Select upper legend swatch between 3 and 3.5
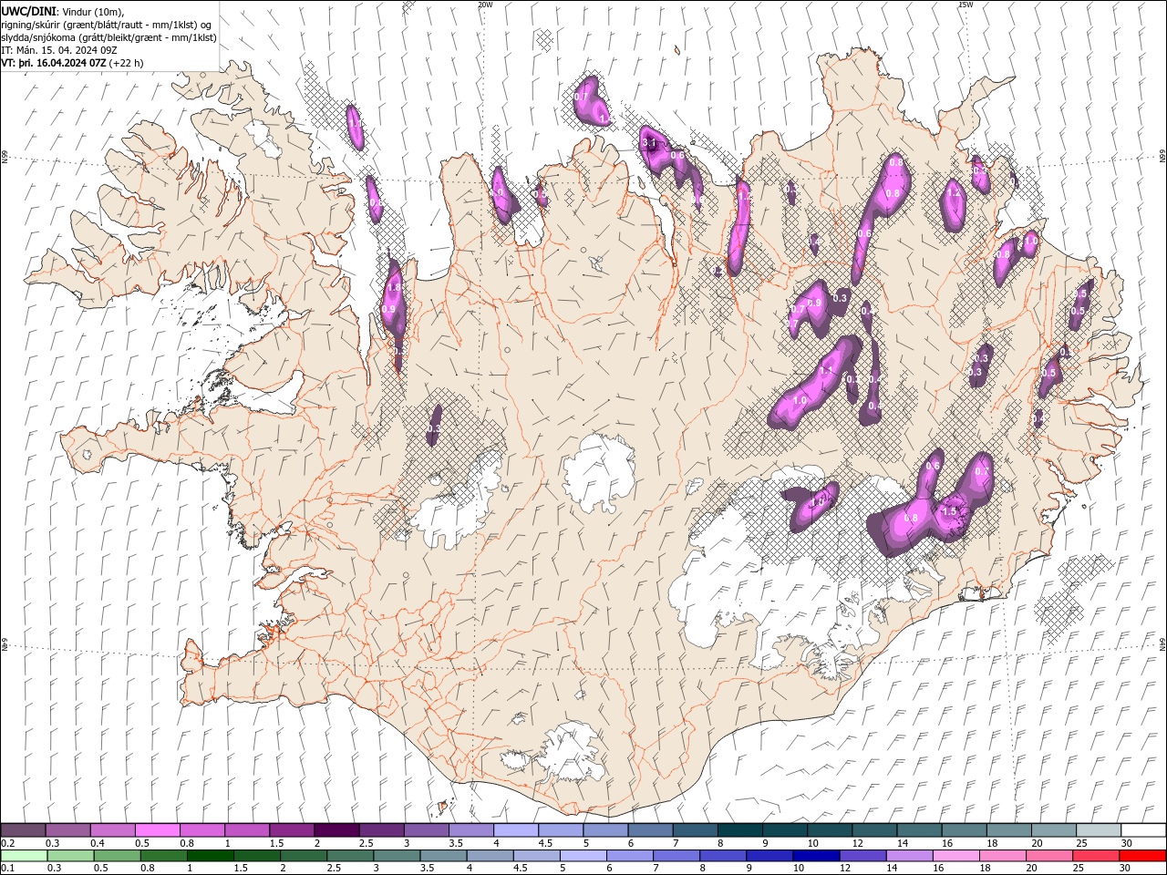This screenshot has width=1167, height=875. click(x=426, y=830)
